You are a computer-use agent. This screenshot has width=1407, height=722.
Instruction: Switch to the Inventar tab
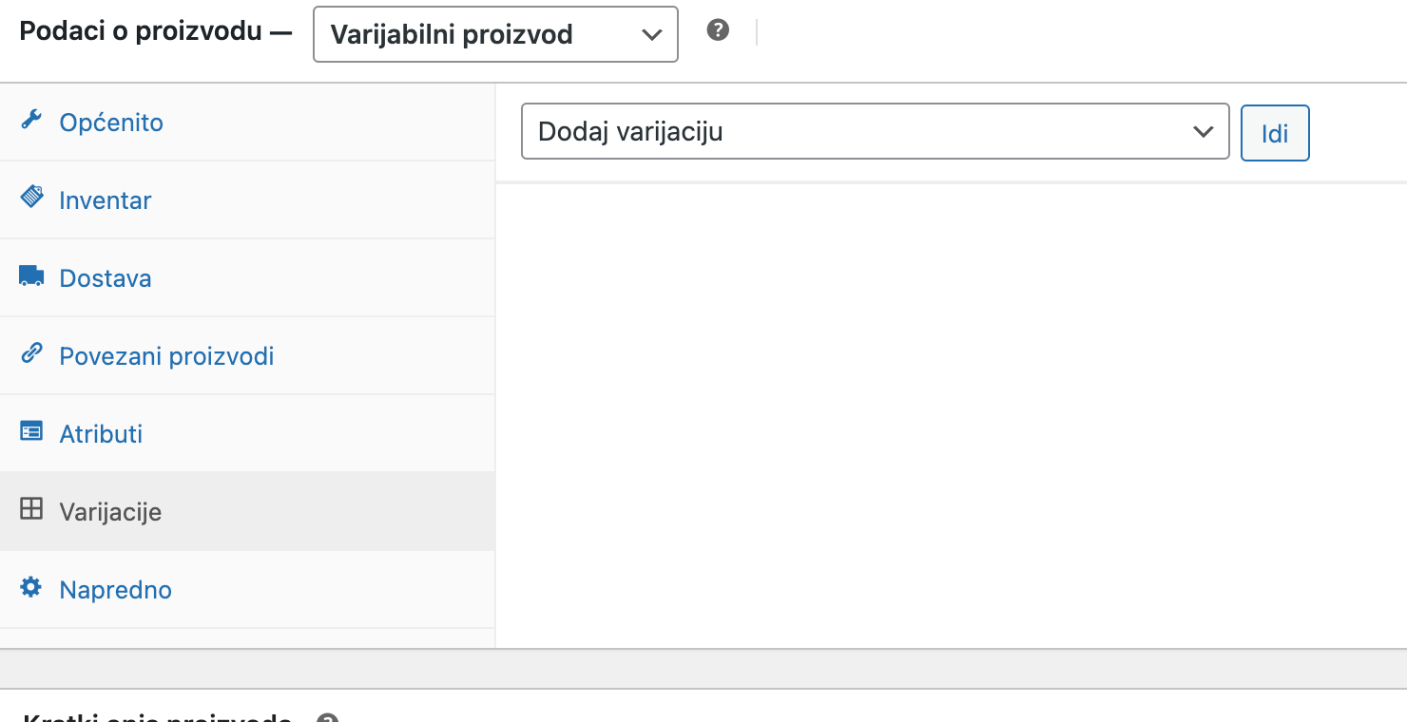pyautogui.click(x=105, y=199)
